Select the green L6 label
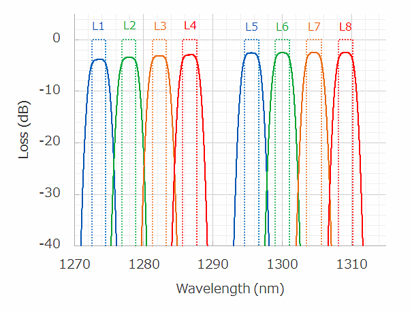Image resolution: width=412 pixels, height=313 pixels. (x=282, y=27)
